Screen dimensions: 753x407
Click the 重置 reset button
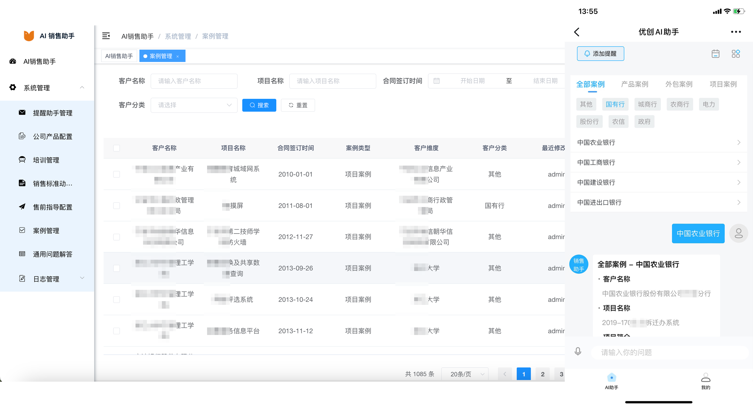pyautogui.click(x=298, y=105)
